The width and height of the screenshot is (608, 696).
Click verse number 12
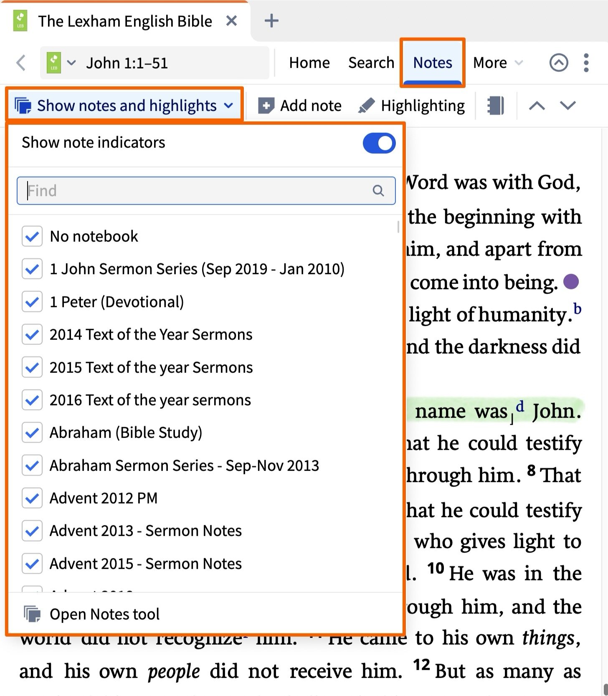click(x=422, y=664)
